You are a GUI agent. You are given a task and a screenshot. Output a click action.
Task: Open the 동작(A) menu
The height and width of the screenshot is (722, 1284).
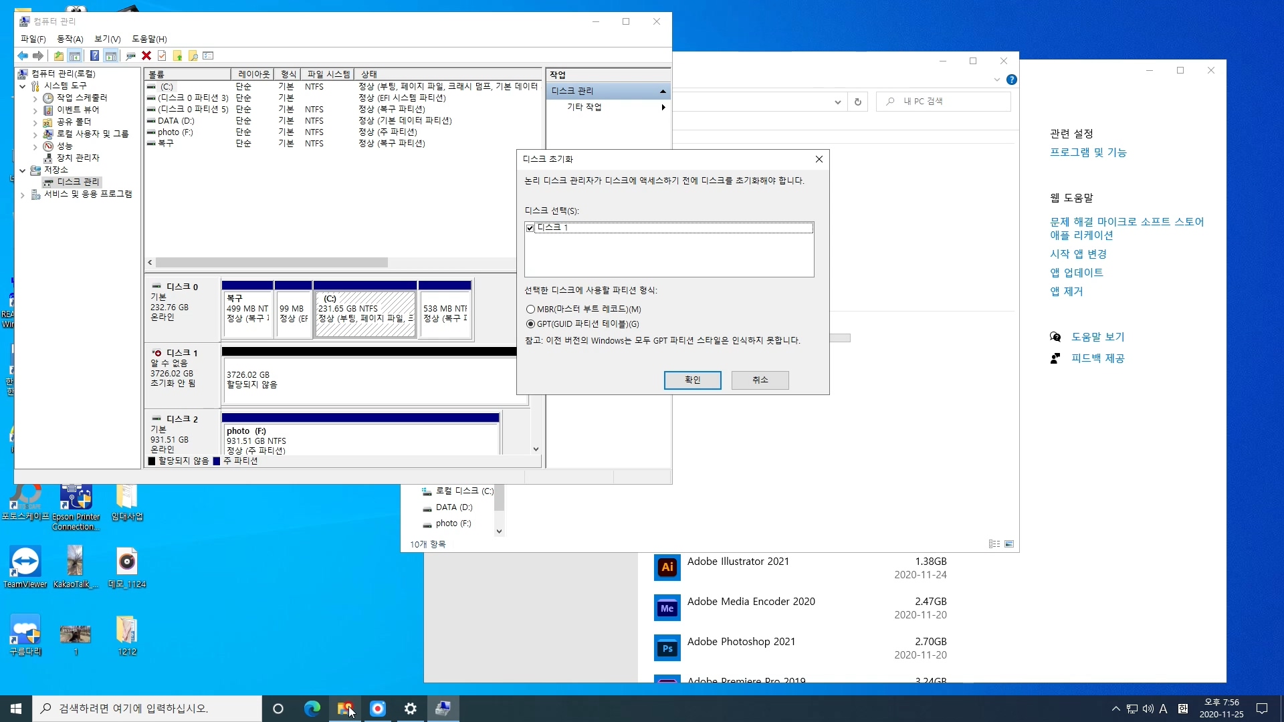click(70, 39)
